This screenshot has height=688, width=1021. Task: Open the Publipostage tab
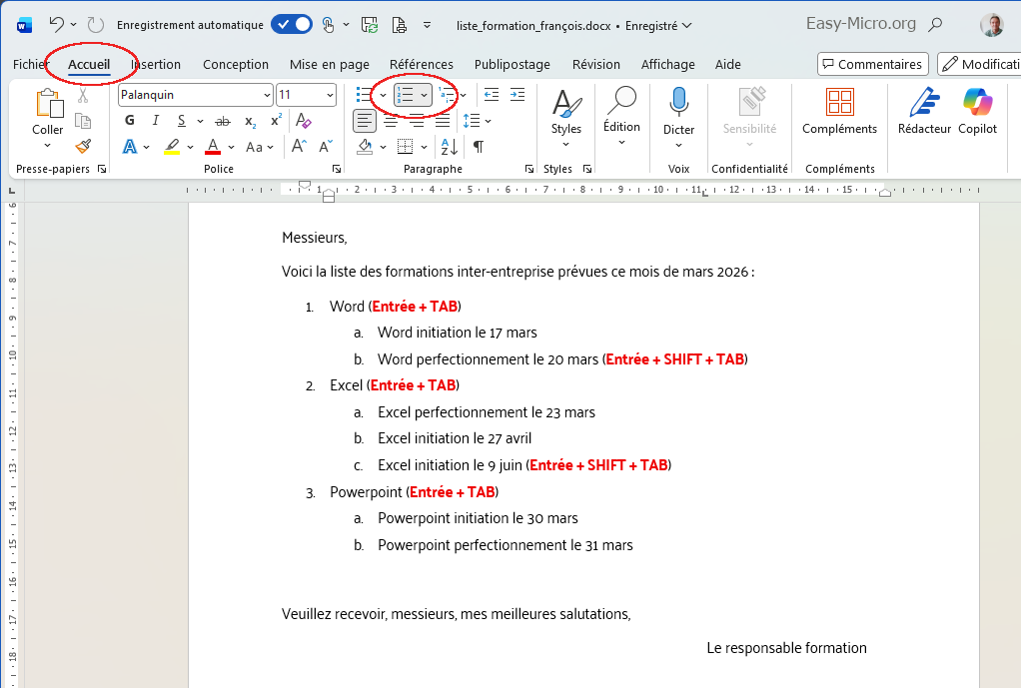[x=510, y=64]
